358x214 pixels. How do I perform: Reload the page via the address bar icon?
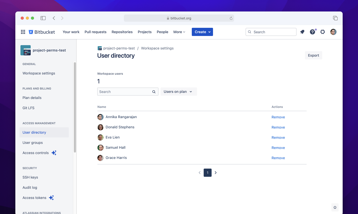[x=231, y=18]
